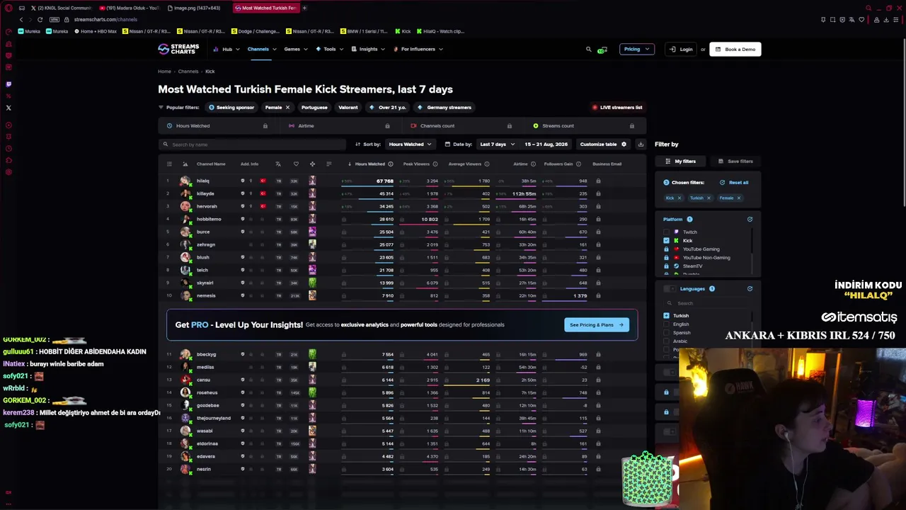Click the Opera menu icon

coord(8,8)
